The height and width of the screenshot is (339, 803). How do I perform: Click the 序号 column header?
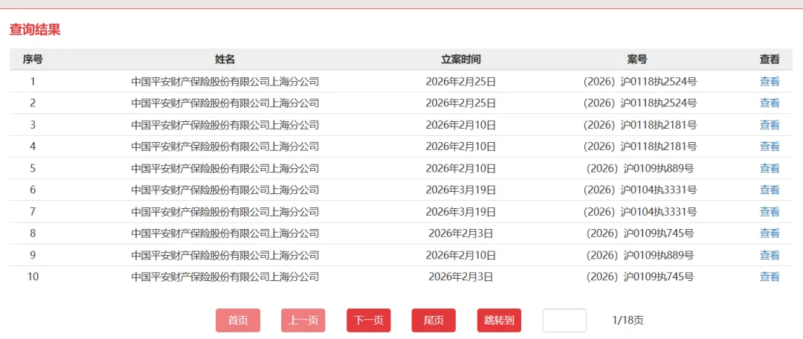point(33,59)
